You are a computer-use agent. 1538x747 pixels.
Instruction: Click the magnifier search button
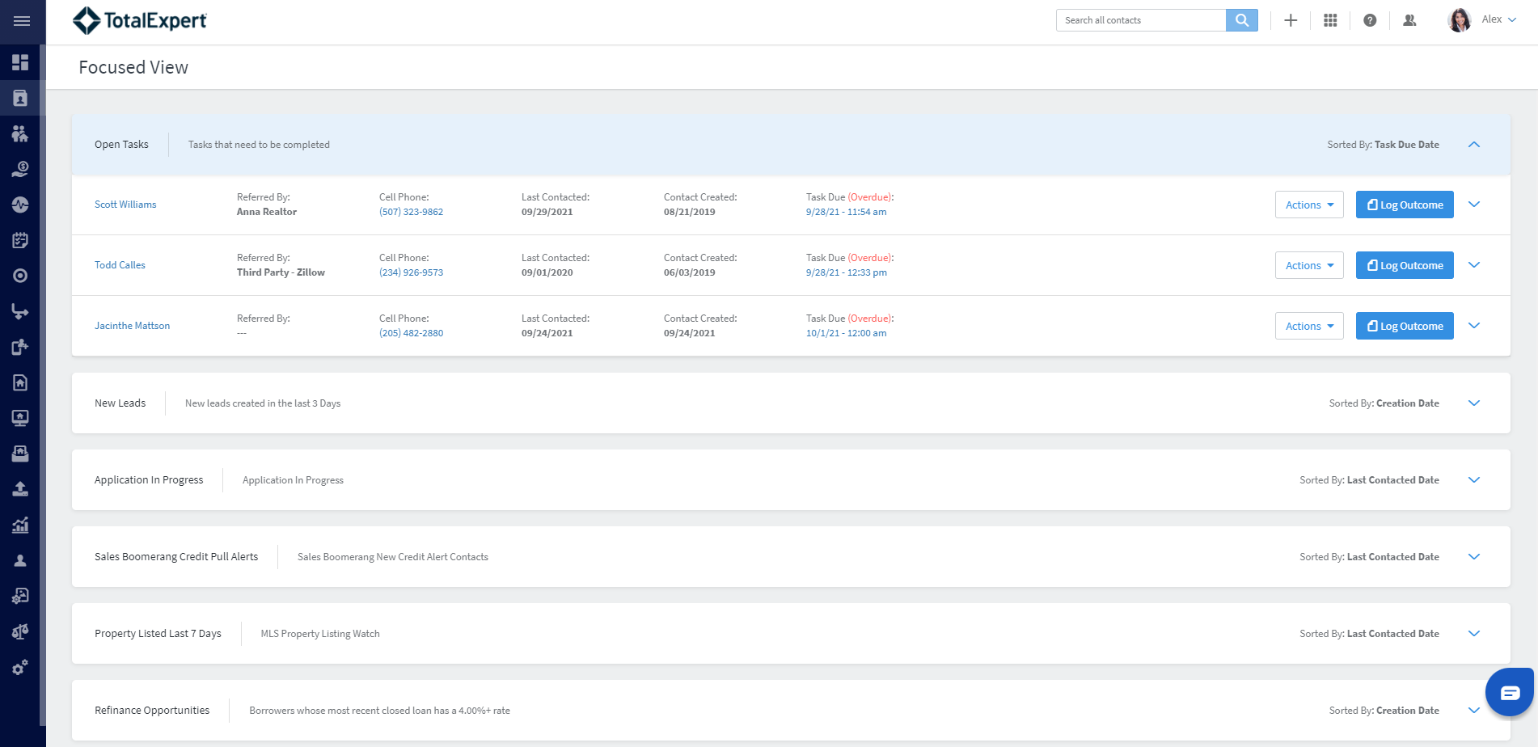pyautogui.click(x=1241, y=20)
